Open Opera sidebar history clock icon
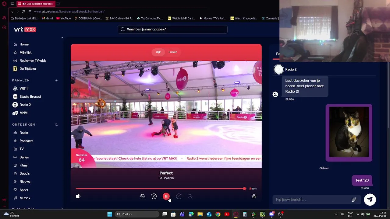The width and height of the screenshot is (390, 219). pos(4,27)
